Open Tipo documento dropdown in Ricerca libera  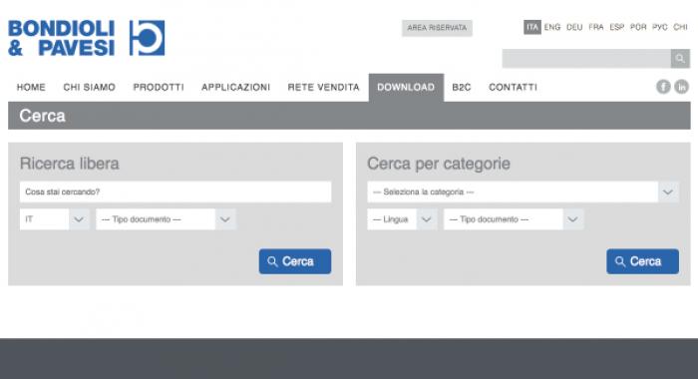(x=166, y=219)
